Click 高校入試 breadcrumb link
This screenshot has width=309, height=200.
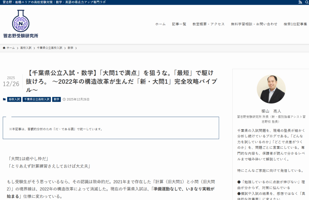(26, 48)
